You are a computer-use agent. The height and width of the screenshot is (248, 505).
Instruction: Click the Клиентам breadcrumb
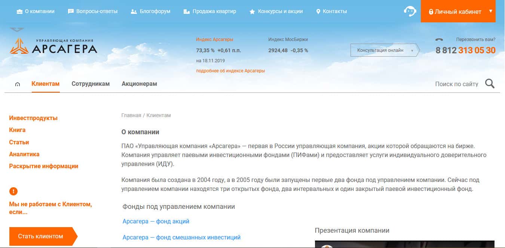coord(159,116)
